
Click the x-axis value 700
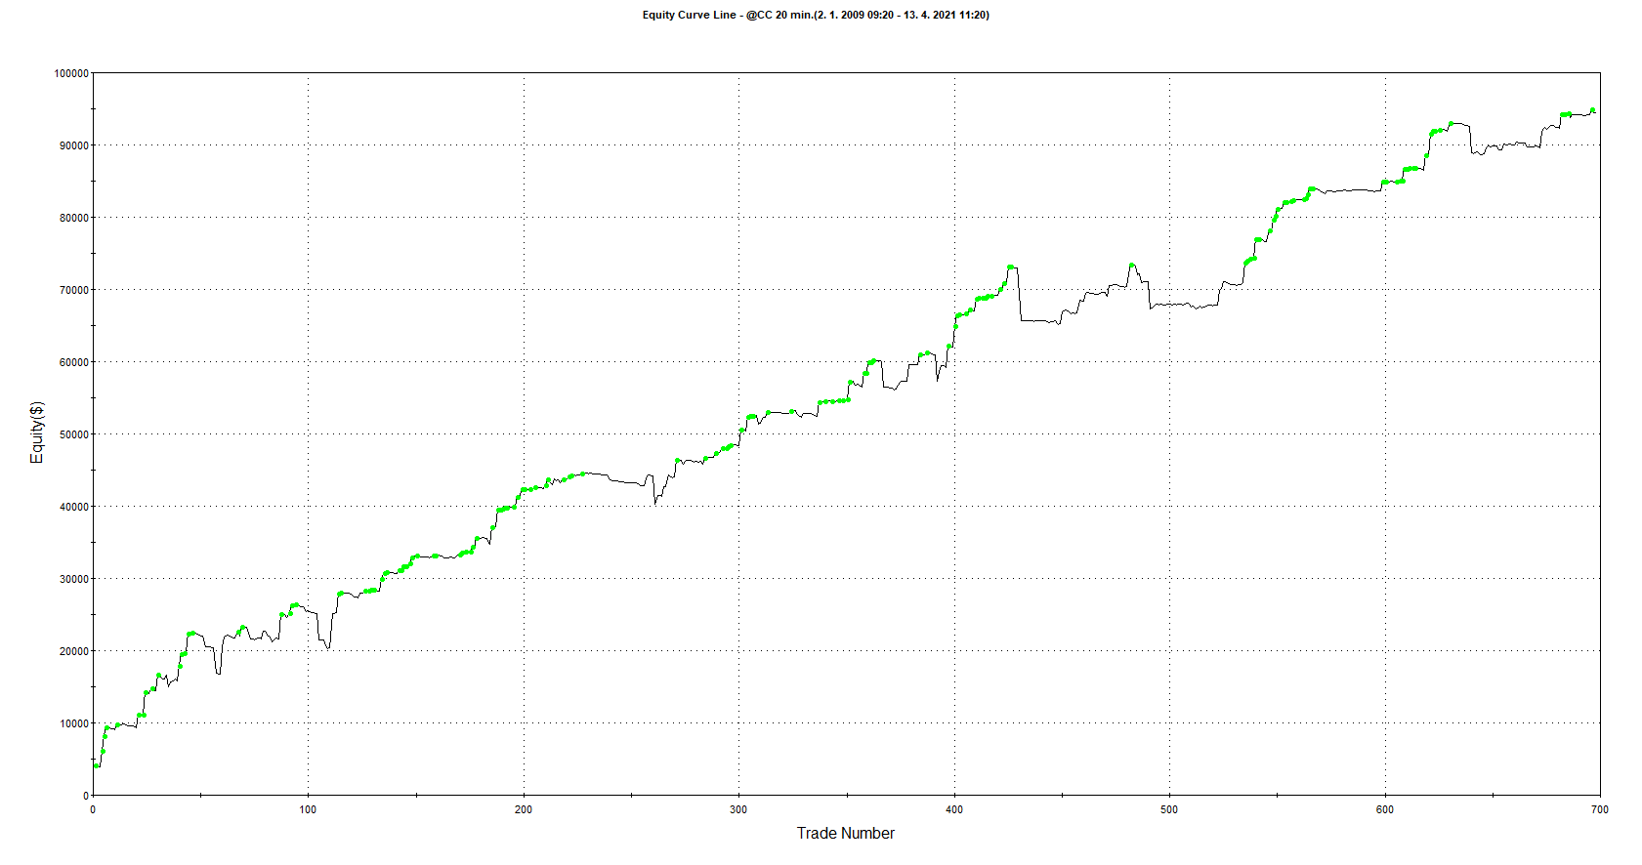(1600, 809)
